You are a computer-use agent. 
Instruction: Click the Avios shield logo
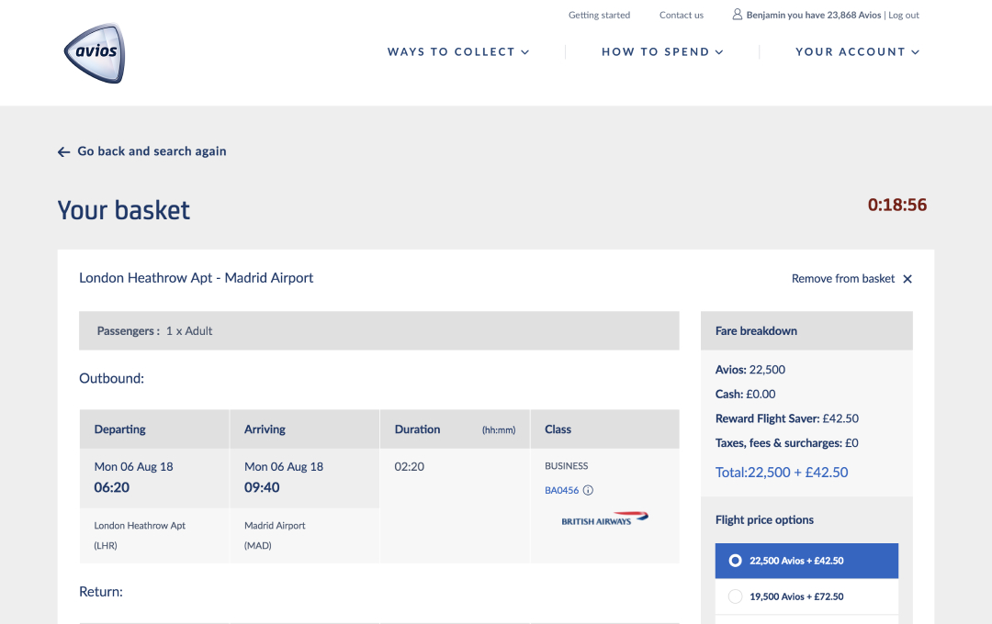(x=94, y=52)
